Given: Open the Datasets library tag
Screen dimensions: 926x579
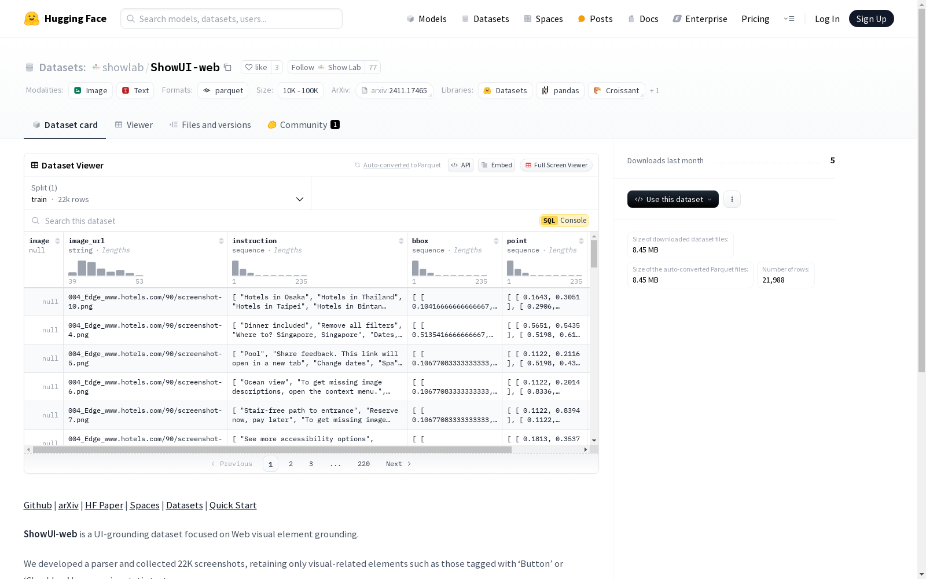Looking at the screenshot, I should tap(505, 90).
